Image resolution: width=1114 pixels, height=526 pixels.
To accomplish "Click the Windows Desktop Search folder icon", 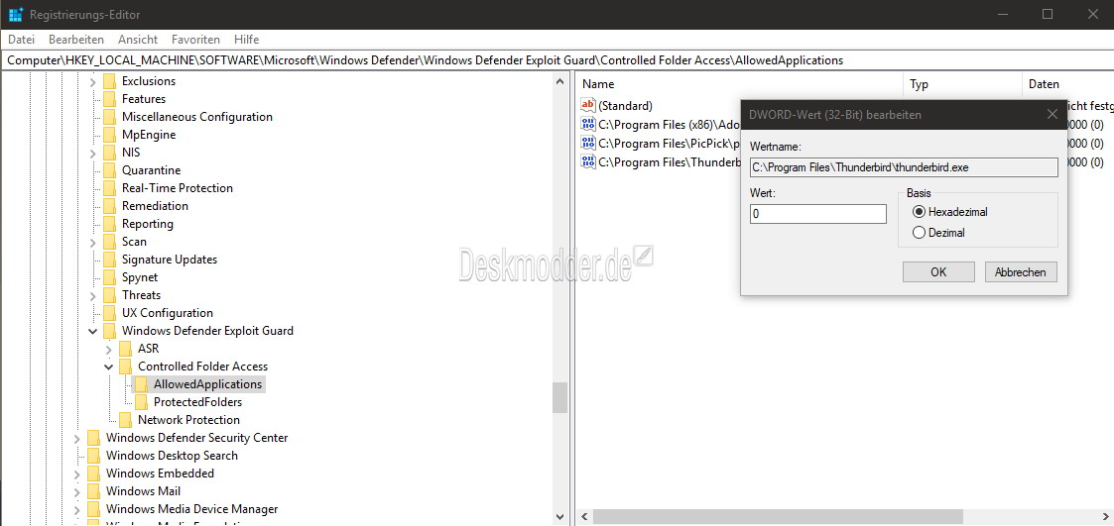I will pyautogui.click(x=94, y=456).
